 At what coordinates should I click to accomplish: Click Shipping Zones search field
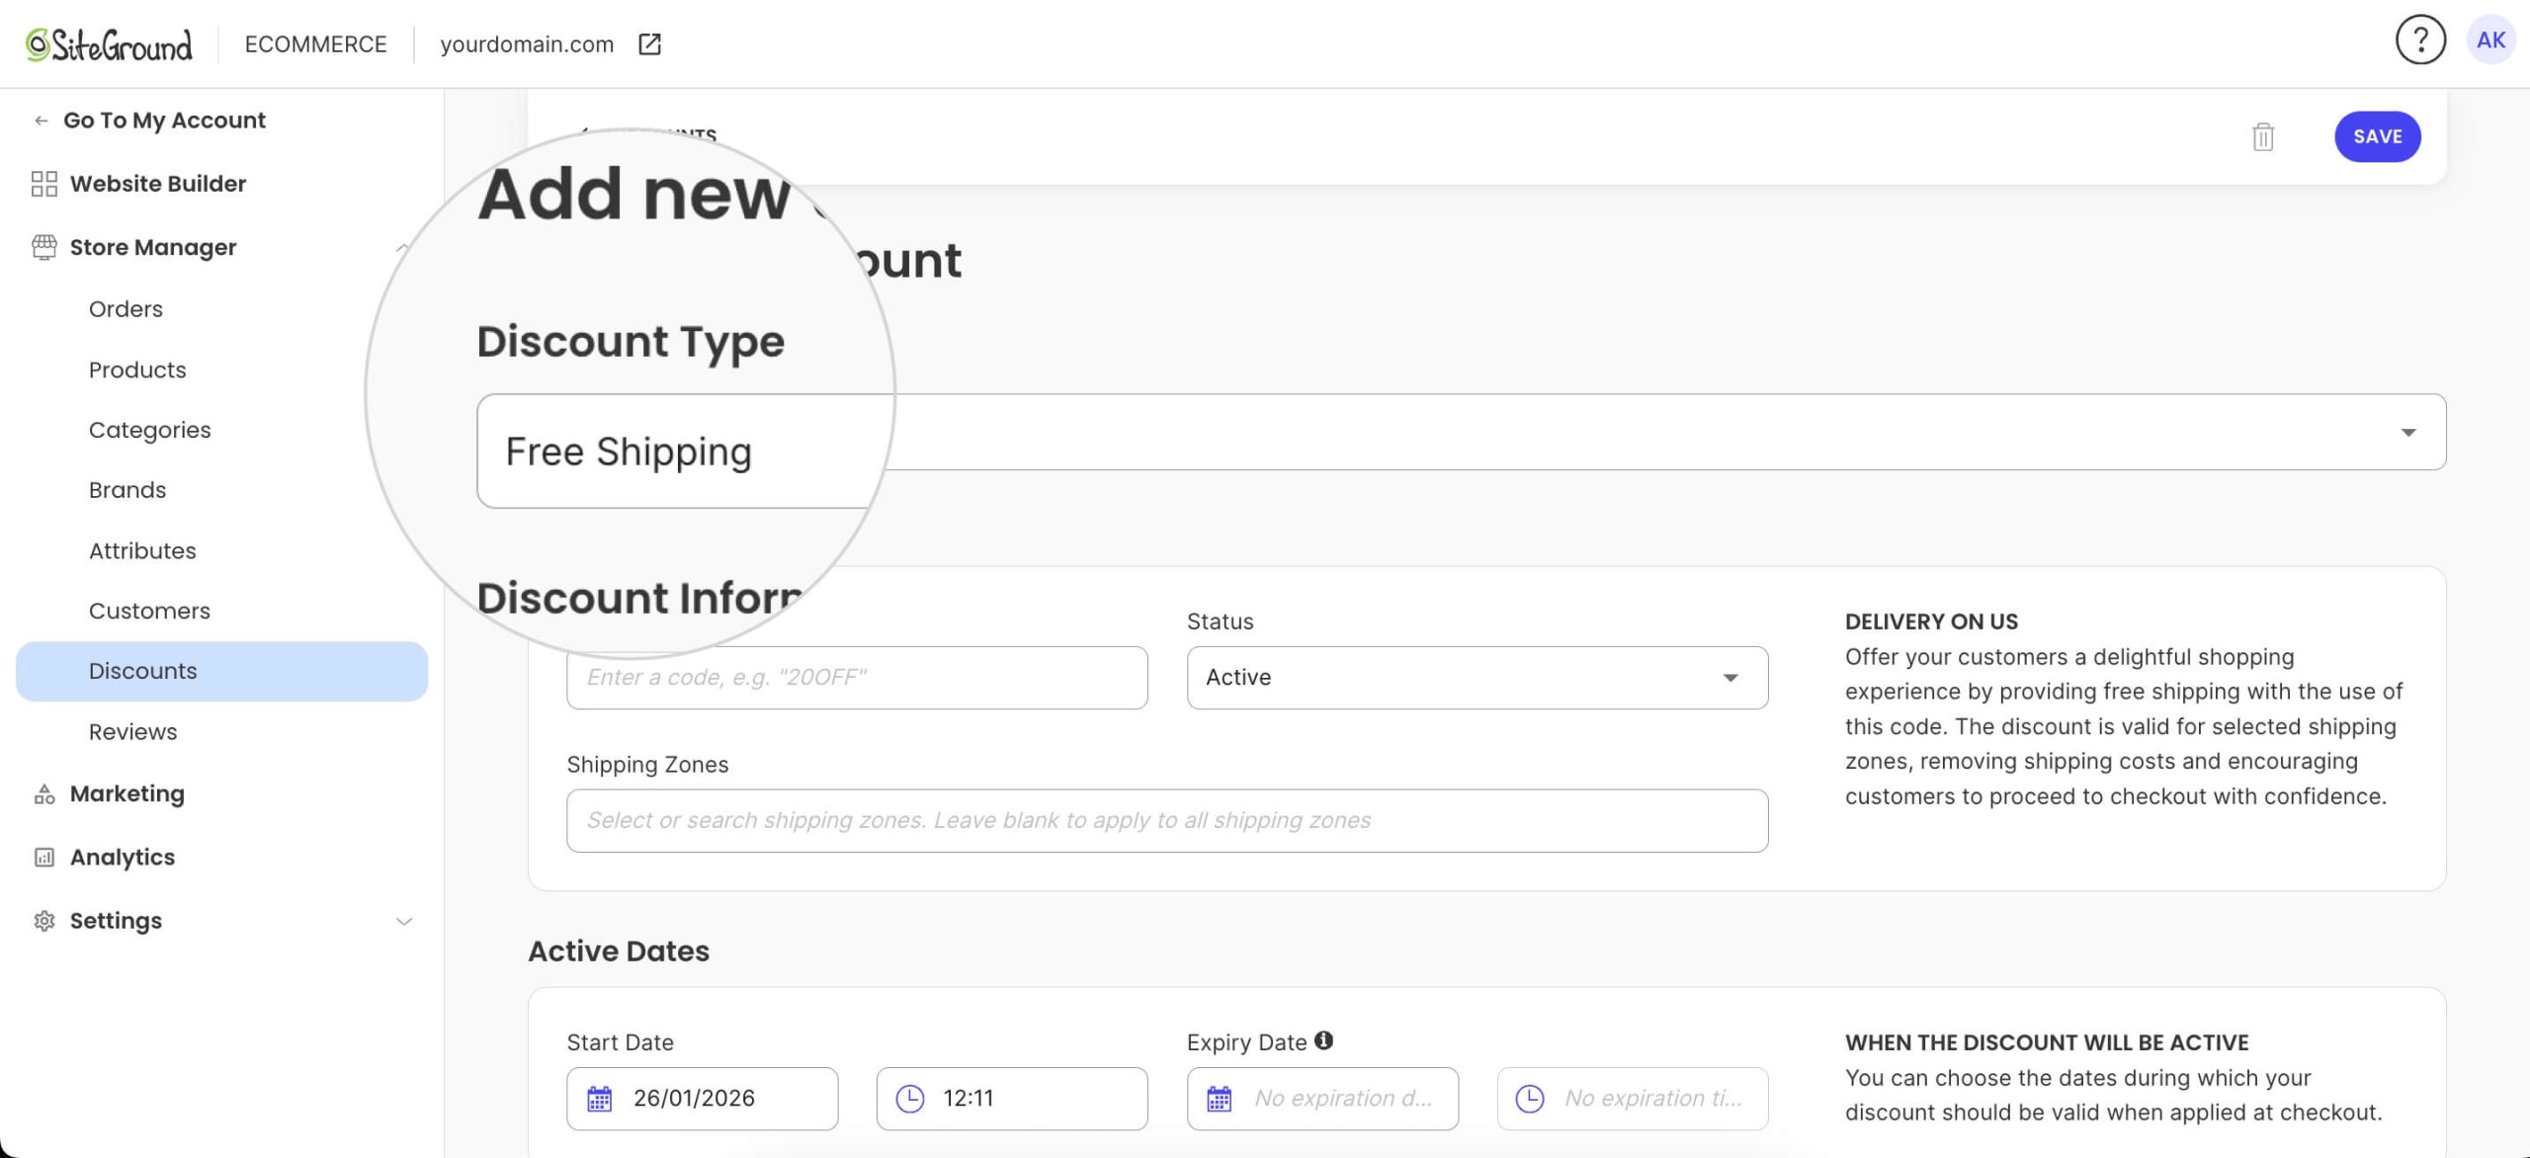point(1167,820)
